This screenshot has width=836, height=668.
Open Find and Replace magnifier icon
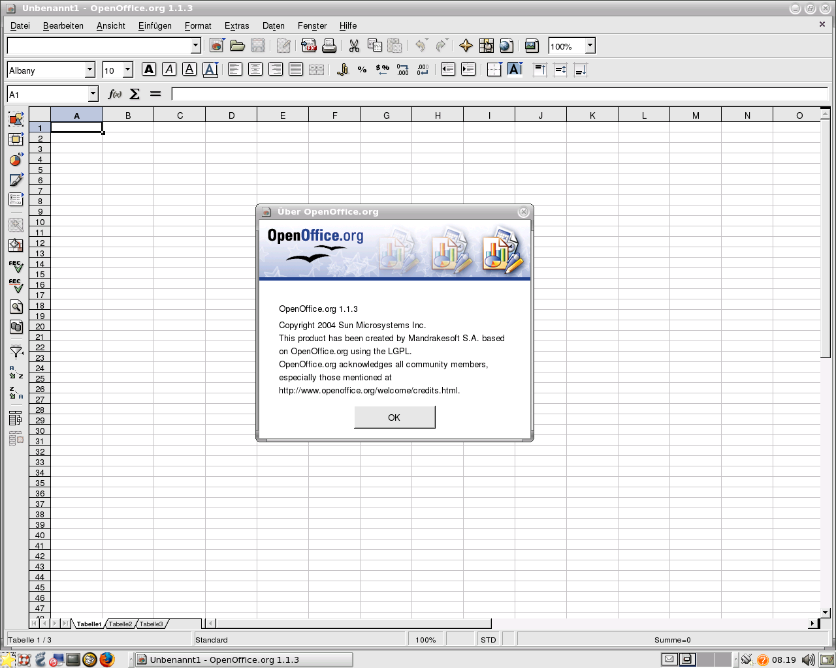(x=16, y=307)
